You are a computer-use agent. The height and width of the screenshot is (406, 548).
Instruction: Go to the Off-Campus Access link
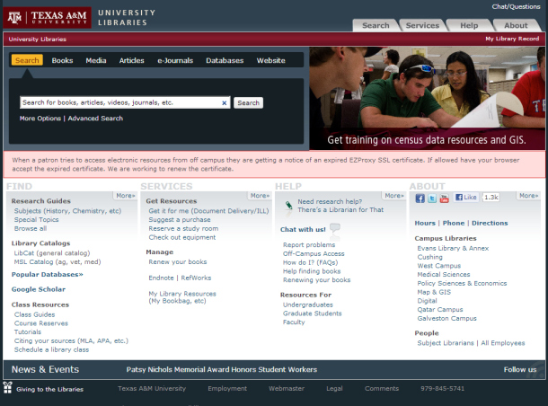tap(314, 253)
